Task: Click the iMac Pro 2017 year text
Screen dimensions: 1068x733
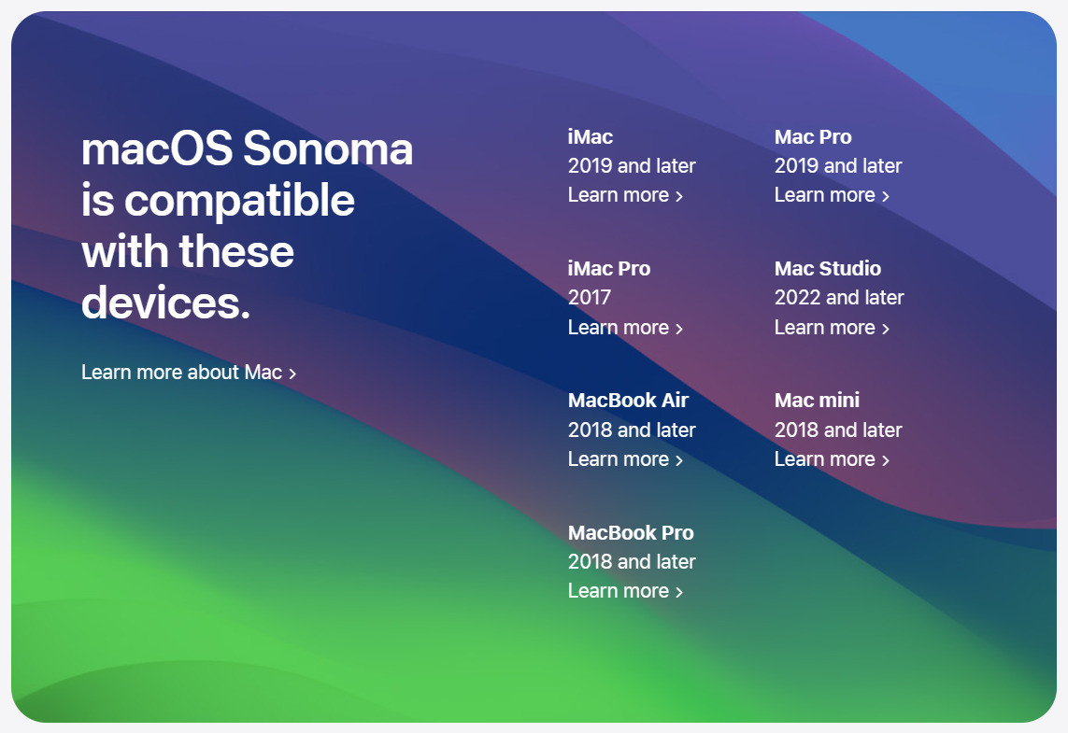Action: [x=590, y=298]
